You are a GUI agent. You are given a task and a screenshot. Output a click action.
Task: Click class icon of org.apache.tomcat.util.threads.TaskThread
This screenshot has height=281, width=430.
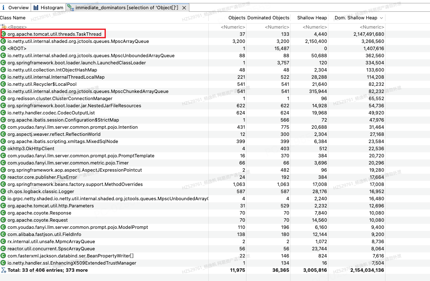(x=3, y=34)
